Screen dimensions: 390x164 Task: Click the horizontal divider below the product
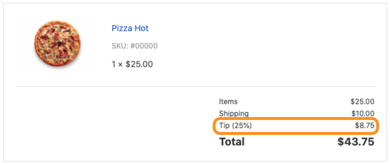pyautogui.click(x=195, y=87)
